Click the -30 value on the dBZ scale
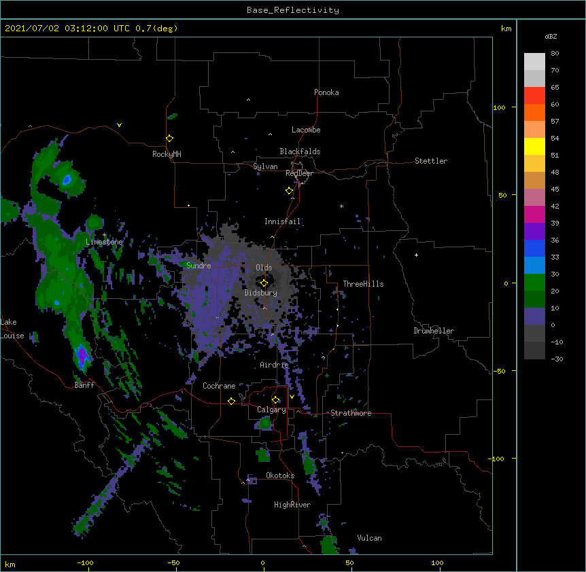 557,359
